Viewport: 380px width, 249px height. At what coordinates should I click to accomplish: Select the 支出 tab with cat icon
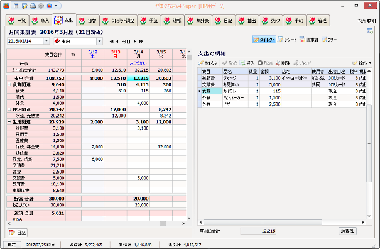tap(64, 20)
